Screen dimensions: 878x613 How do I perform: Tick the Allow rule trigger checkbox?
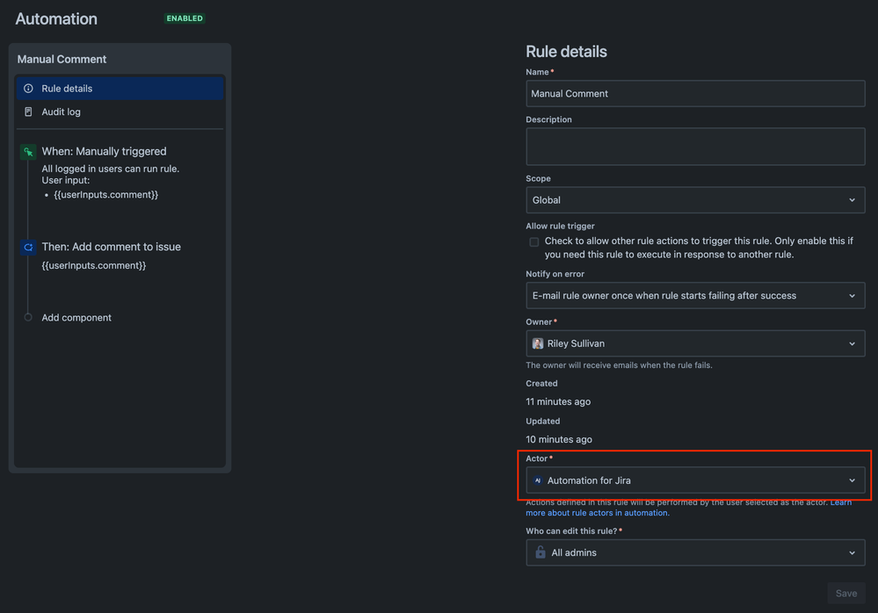pos(534,242)
